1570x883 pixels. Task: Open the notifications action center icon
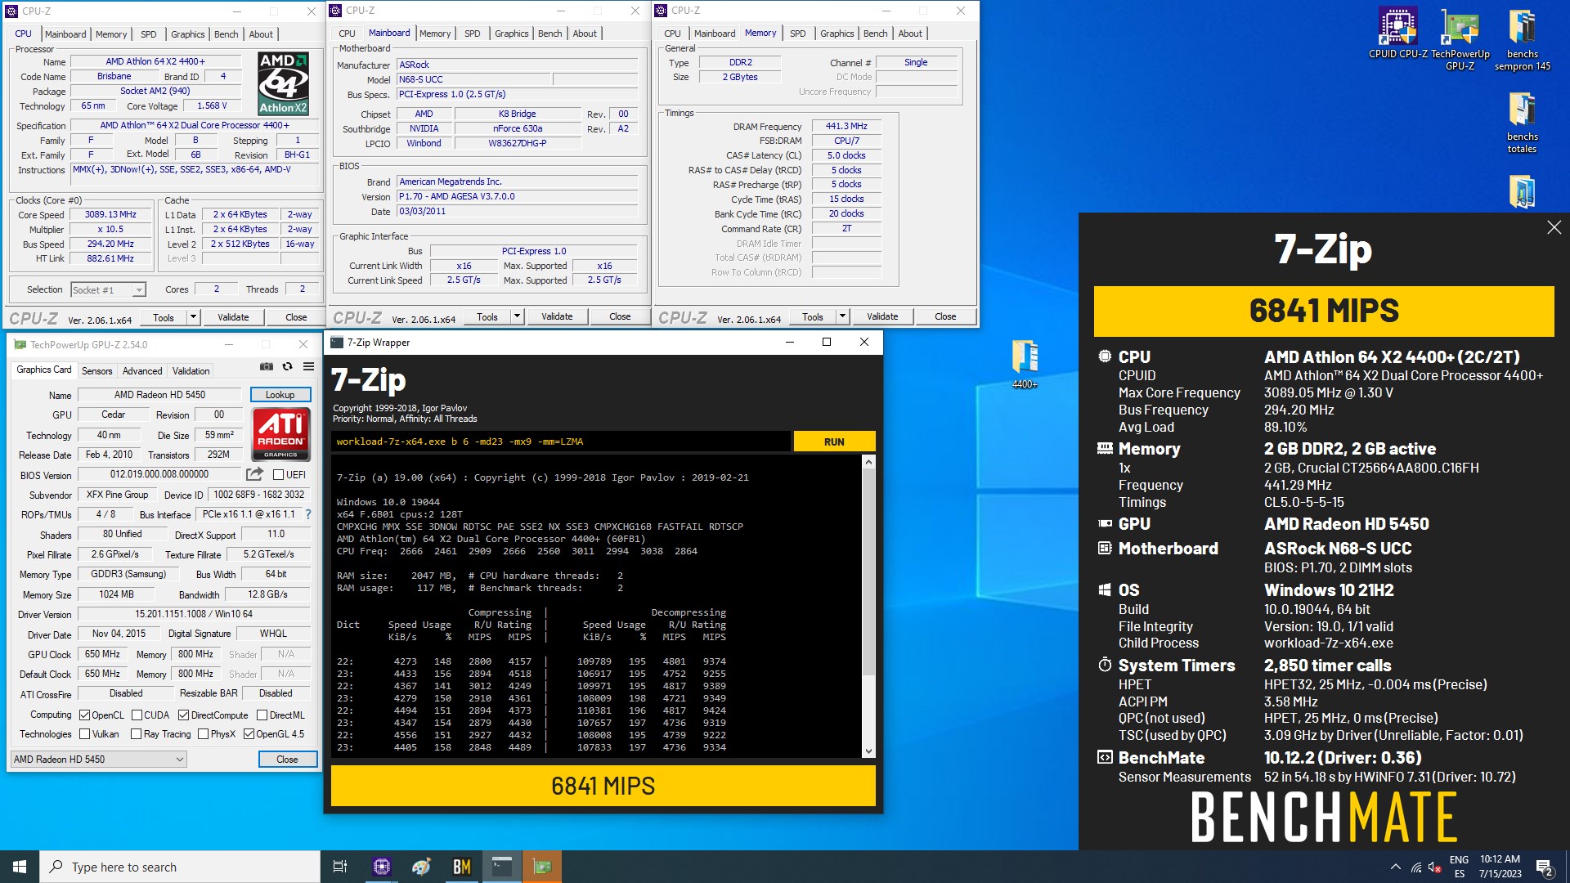[x=1544, y=867]
